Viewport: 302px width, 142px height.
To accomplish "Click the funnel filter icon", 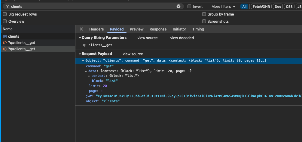I will click(x=8, y=6).
